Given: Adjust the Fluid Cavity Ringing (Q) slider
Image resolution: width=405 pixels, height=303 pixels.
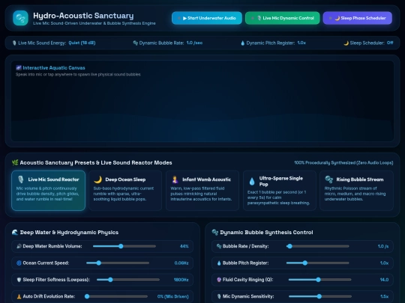Looking at the screenshot, I should pyautogui.click(x=319, y=280).
